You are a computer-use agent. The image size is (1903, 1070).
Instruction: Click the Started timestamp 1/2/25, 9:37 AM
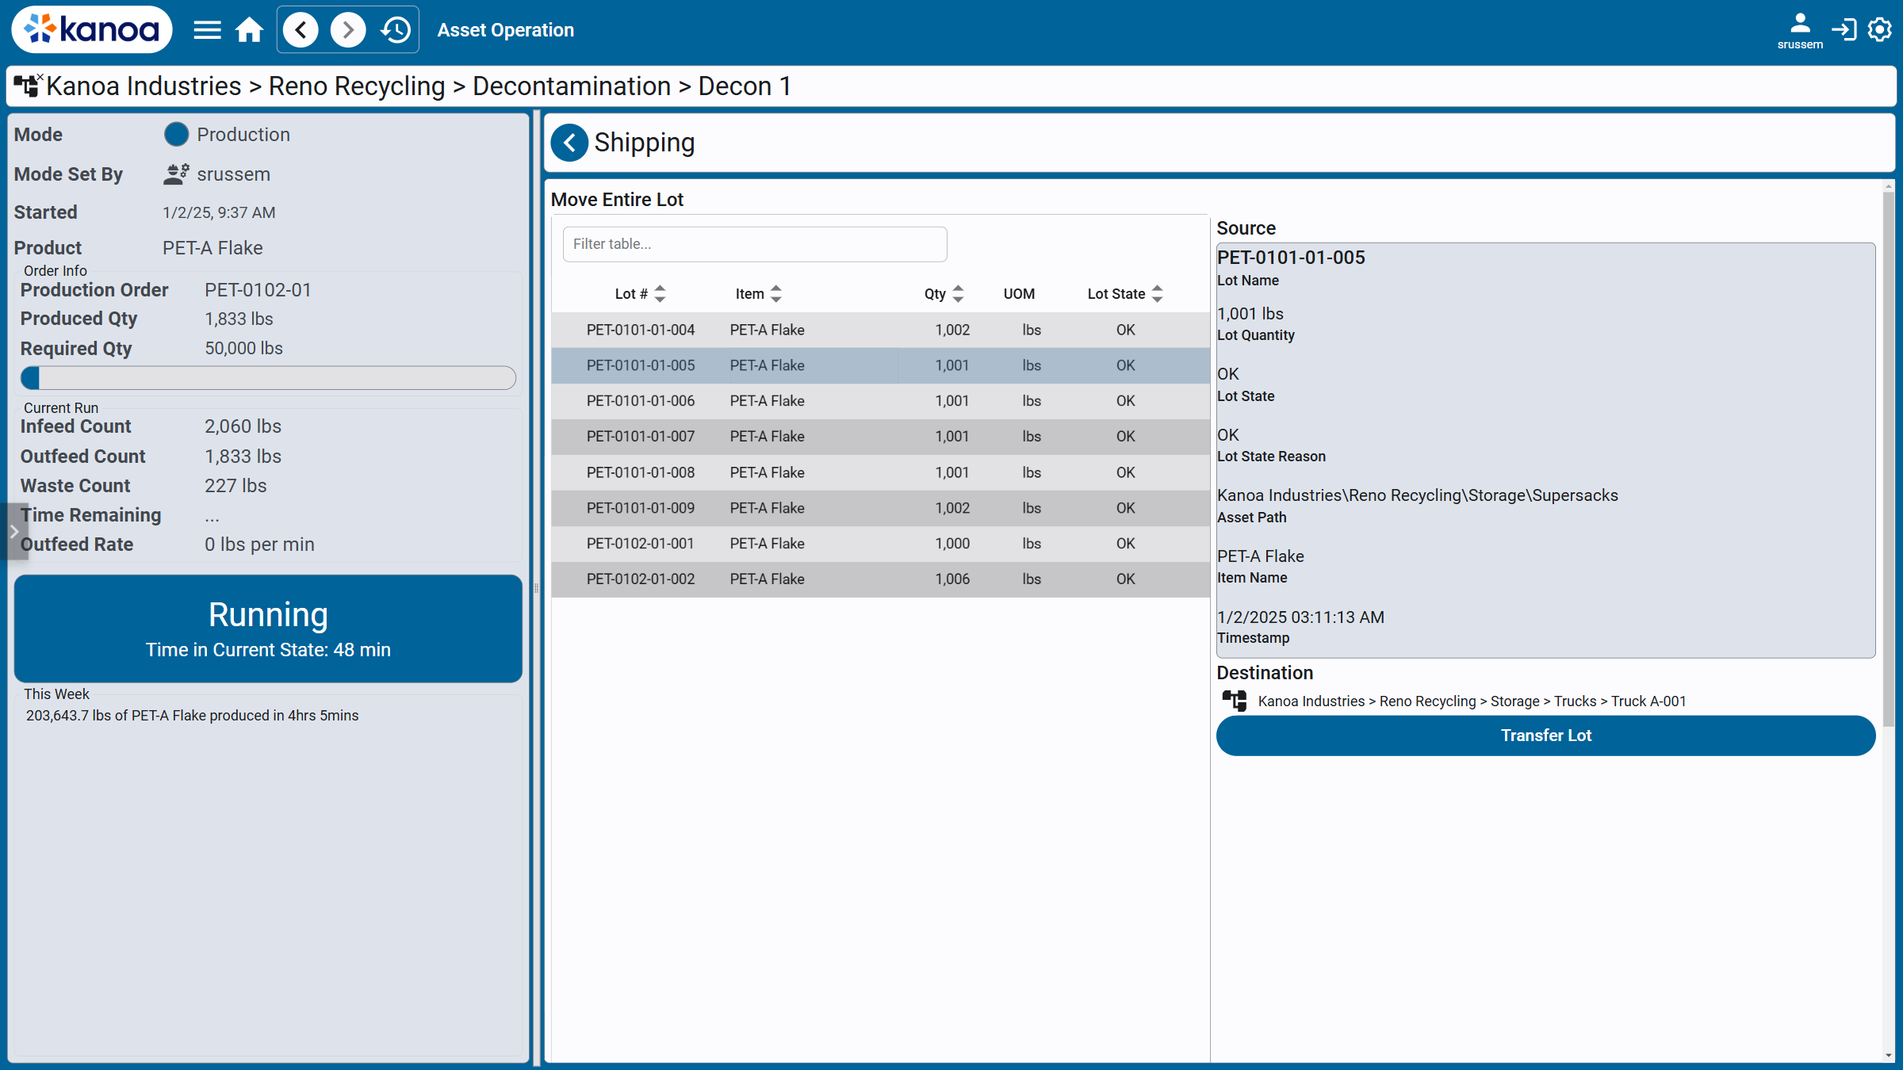point(219,212)
